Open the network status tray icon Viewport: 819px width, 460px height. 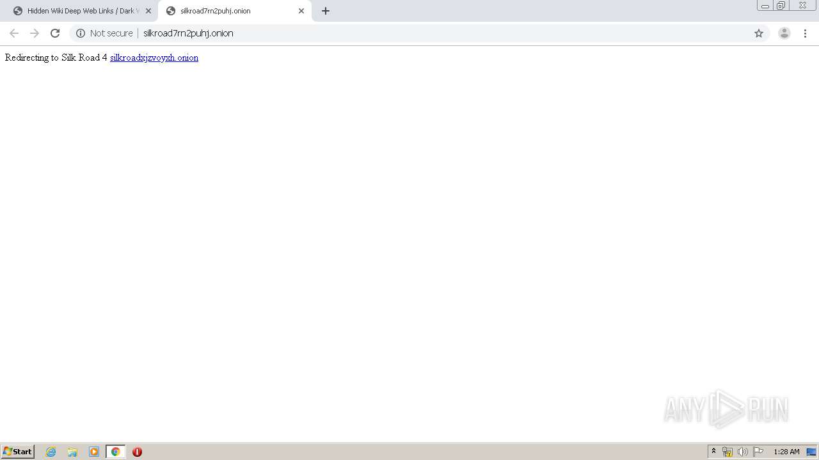[728, 452]
